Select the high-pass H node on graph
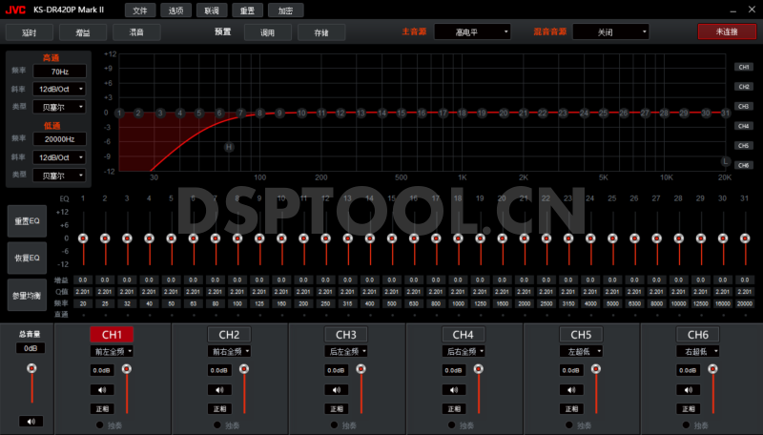Viewport: 763px width, 435px height. (229, 147)
